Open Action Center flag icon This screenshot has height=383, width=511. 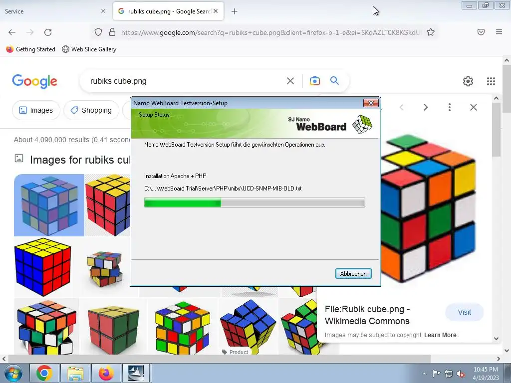[436, 373]
